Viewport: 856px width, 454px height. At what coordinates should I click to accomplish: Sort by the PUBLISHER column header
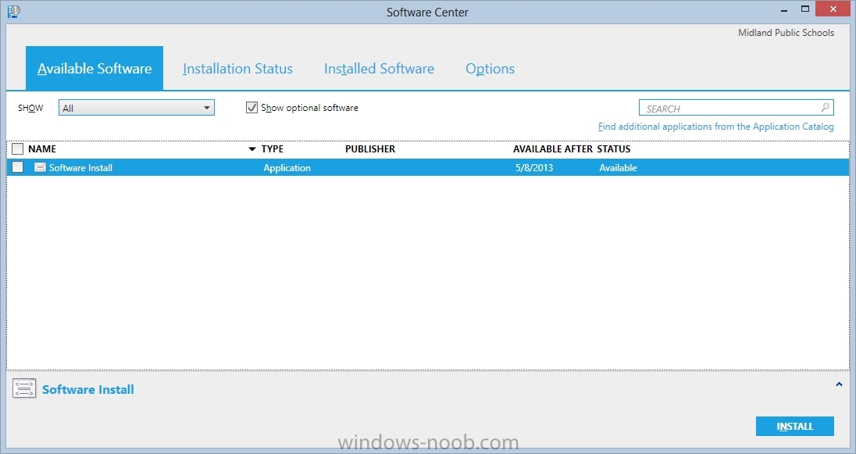[370, 148]
